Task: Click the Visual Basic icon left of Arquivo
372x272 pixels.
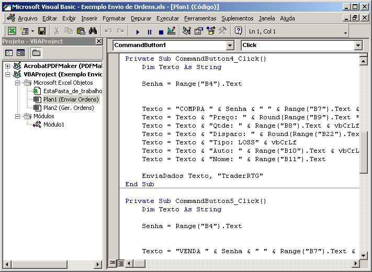Action: pos(11,18)
